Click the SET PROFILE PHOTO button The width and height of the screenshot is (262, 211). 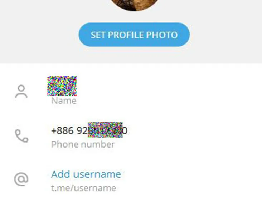134,35
